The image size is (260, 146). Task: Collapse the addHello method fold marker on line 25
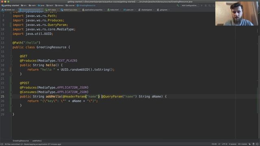point(11,97)
